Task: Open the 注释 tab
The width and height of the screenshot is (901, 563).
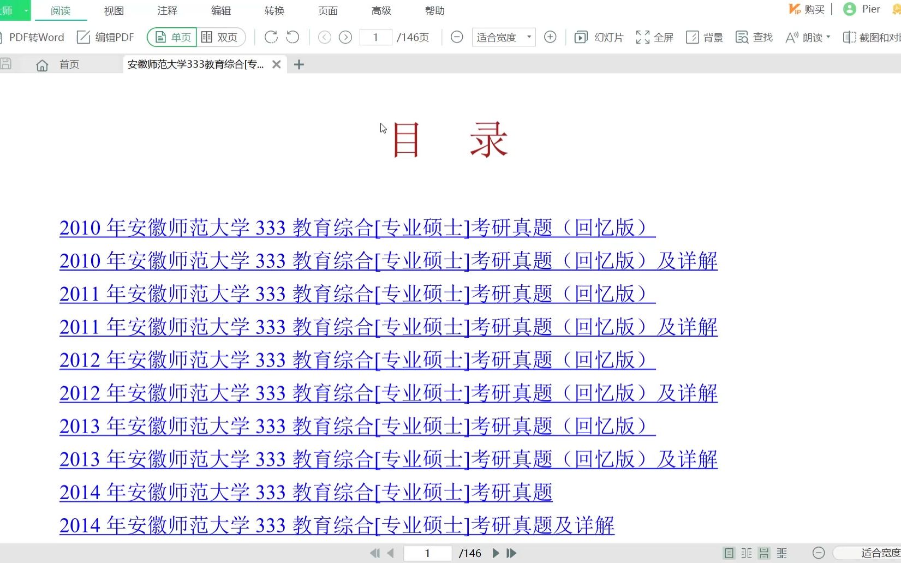Action: pos(168,10)
